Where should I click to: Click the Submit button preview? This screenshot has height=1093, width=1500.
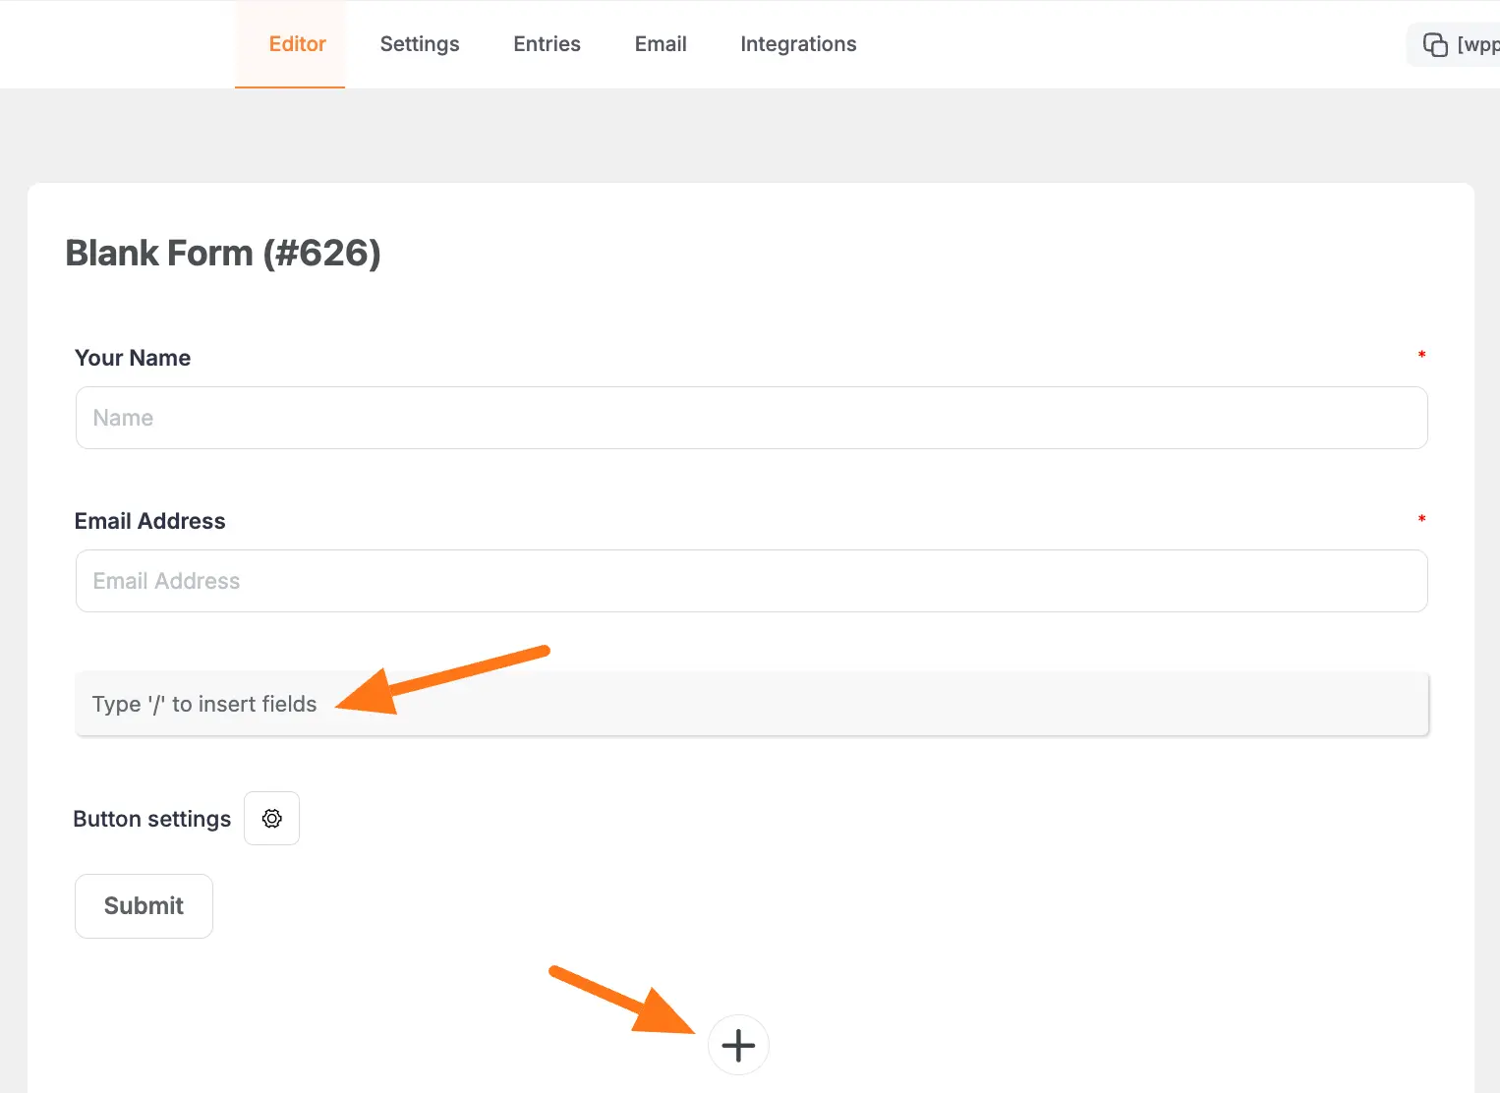(144, 905)
